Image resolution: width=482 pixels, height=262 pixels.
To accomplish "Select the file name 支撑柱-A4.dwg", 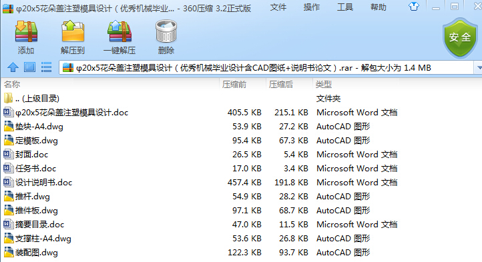I will pos(43,239).
